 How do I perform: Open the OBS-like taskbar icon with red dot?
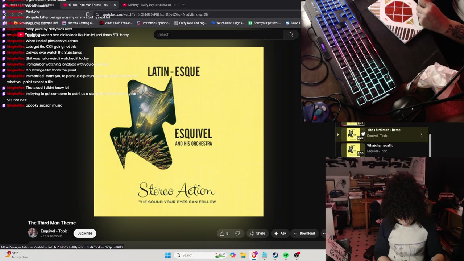(297, 255)
